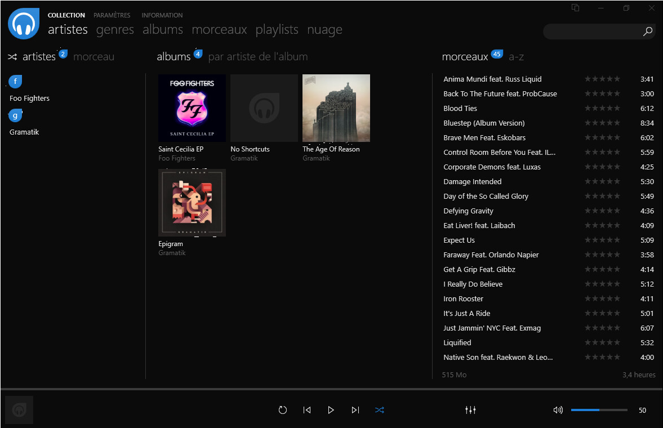This screenshot has height=428, width=663.
Task: Click the blue headphones app logo
Action: click(24, 24)
